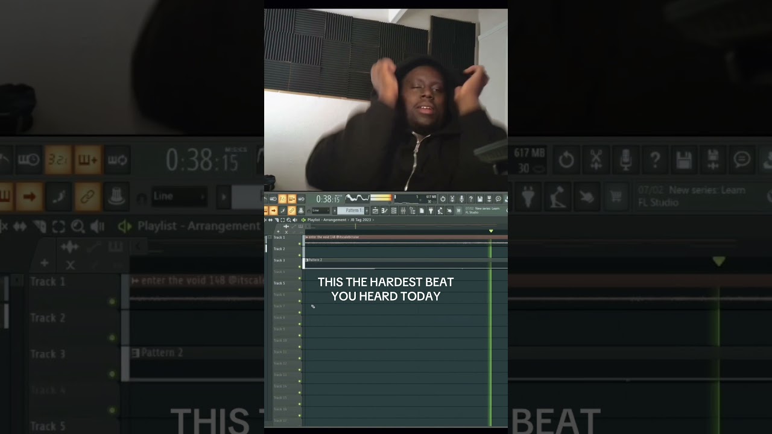Viewport: 772px width, 434px height.
Task: Click the 'JB Tag 2023' arrangement breadcrumb
Action: (x=361, y=220)
